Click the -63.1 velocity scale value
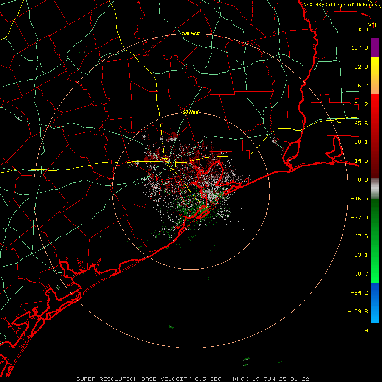Screen dimensions: 382x382 (360, 255)
